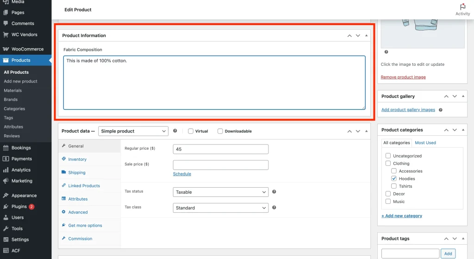Click Remove product image link
474x259 pixels.
[403, 77]
